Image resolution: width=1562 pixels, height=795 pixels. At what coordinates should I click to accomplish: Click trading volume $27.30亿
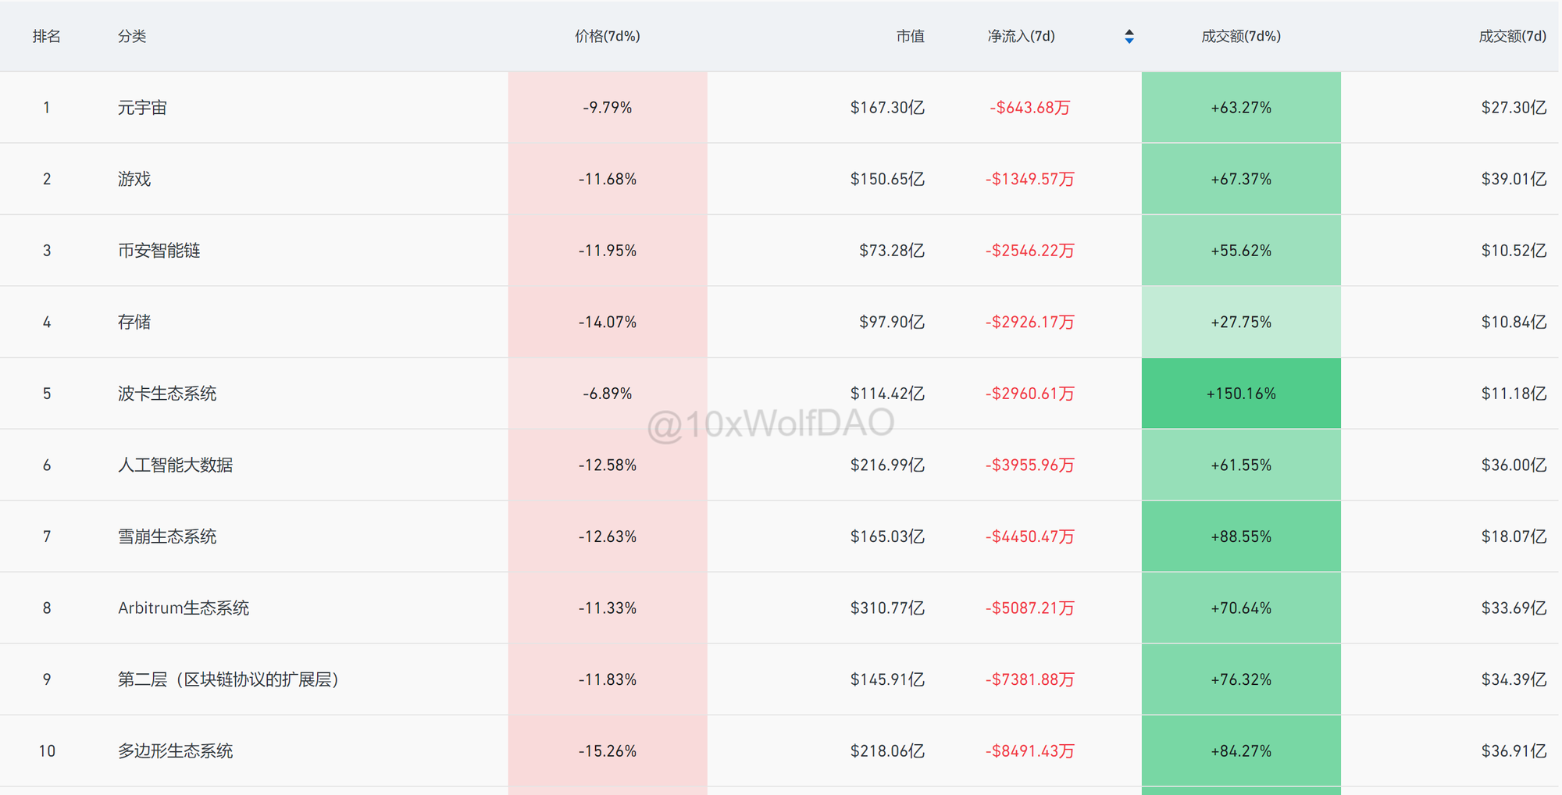[x=1514, y=108]
